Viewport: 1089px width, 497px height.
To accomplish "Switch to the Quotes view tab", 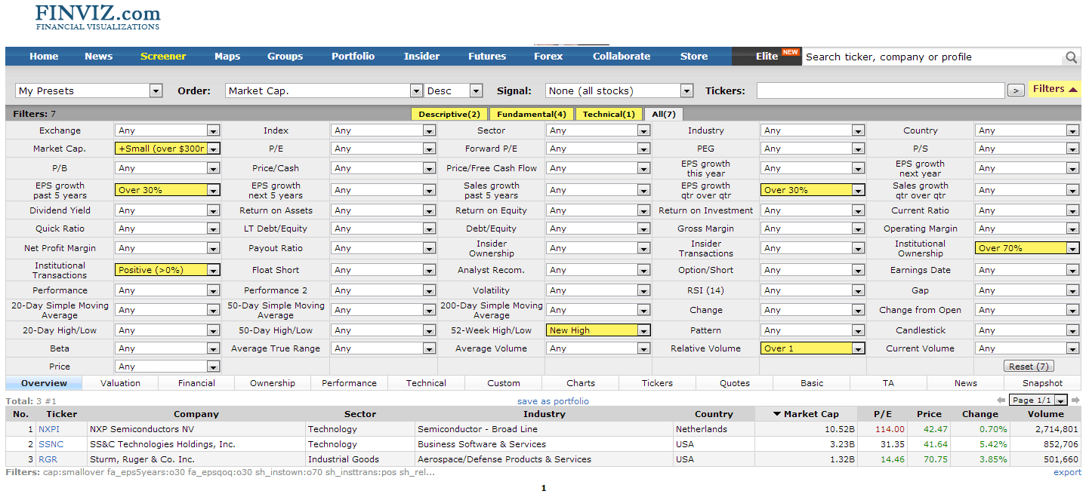I will pyautogui.click(x=735, y=383).
